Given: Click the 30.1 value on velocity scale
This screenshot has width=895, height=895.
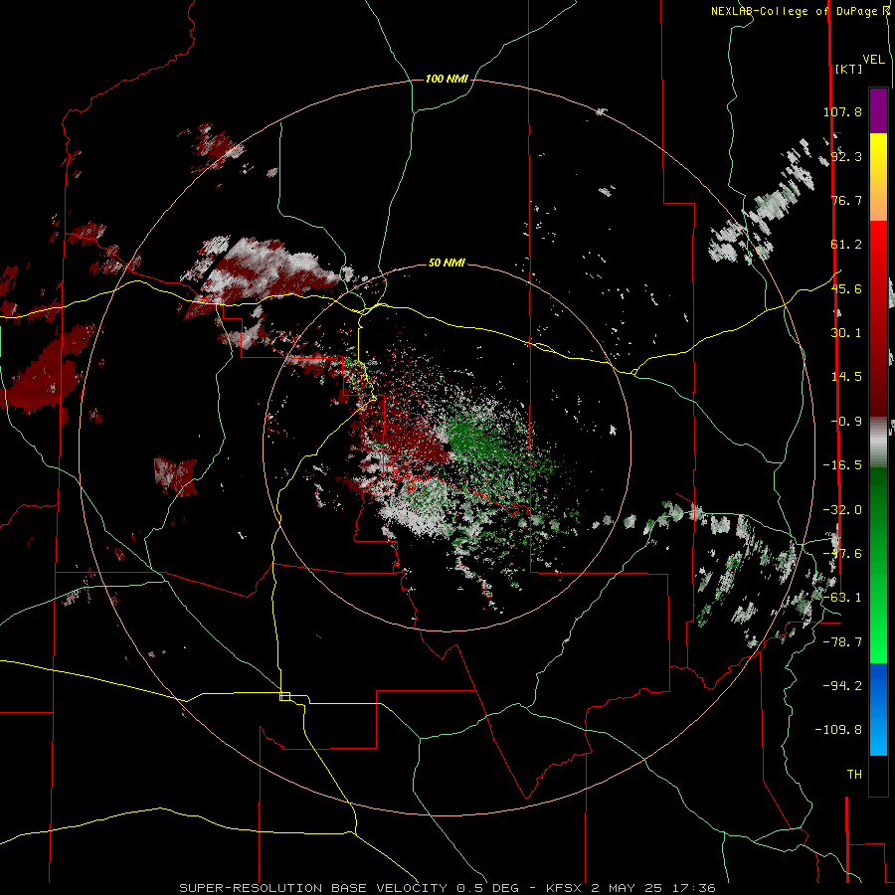Looking at the screenshot, I should pyautogui.click(x=846, y=333).
